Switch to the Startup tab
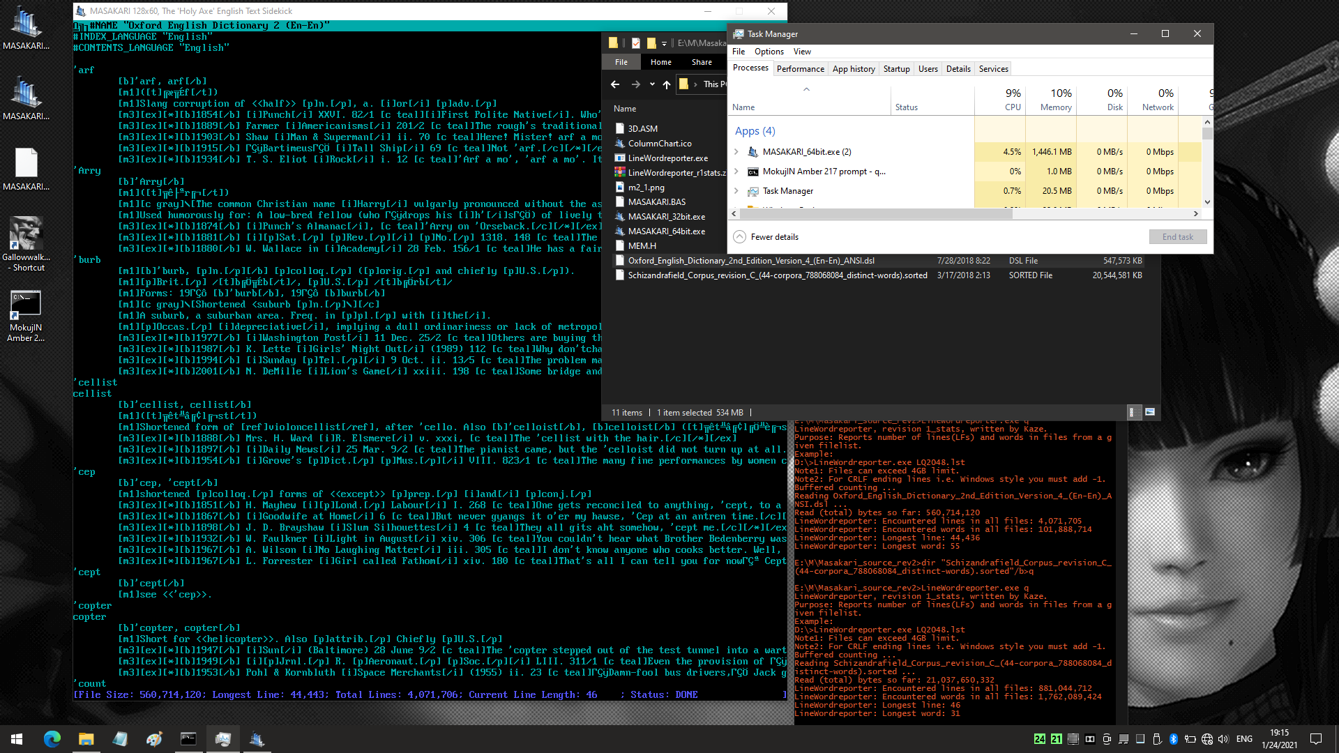1339x753 pixels. pyautogui.click(x=896, y=69)
